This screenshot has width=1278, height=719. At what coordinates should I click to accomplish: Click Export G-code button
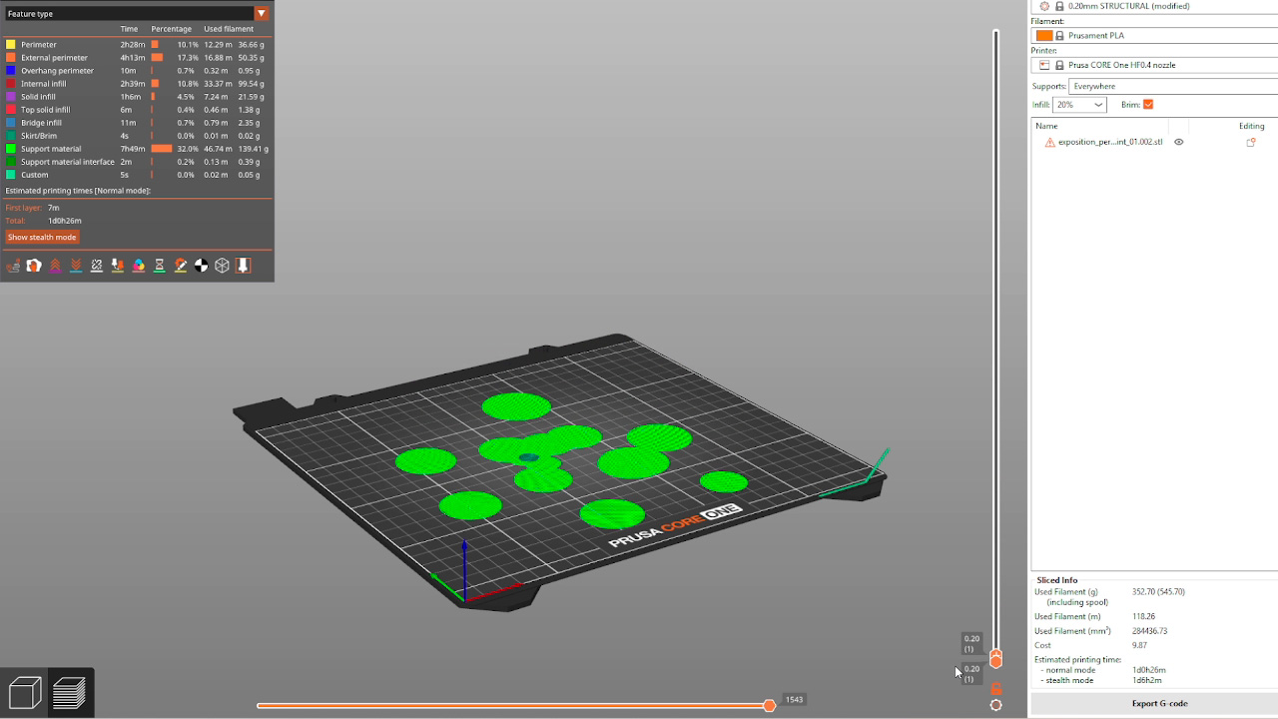pyautogui.click(x=1159, y=704)
